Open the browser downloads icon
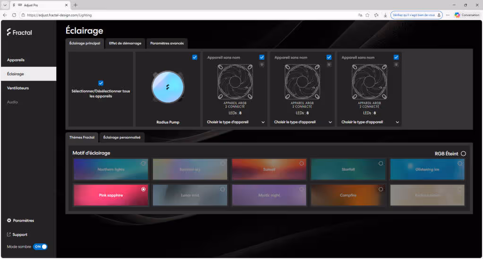The image size is (483, 259). click(x=385, y=15)
